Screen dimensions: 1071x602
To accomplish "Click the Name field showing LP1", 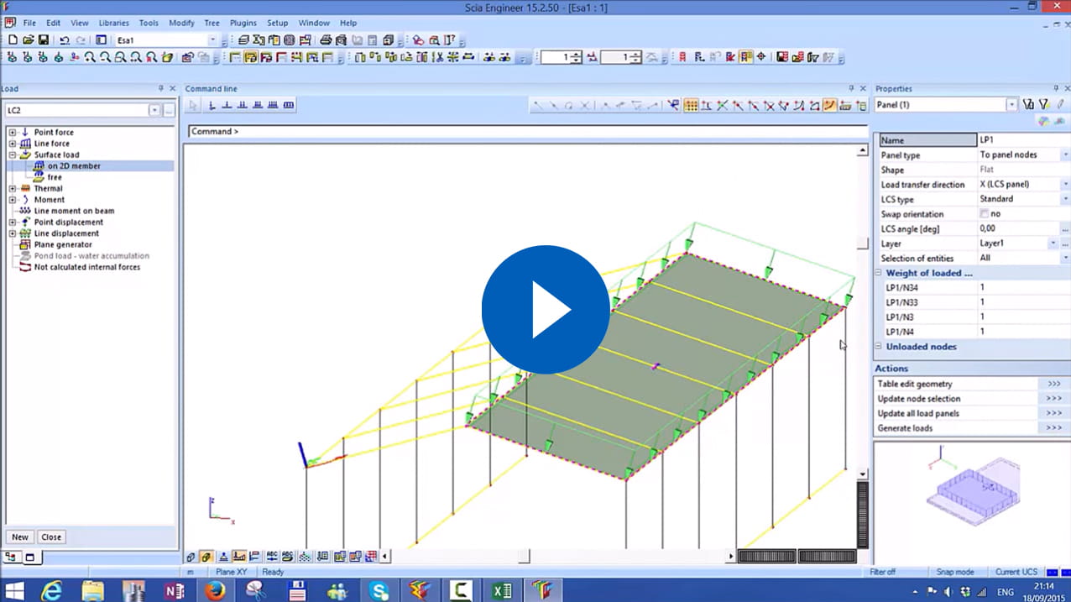I will (1024, 140).
